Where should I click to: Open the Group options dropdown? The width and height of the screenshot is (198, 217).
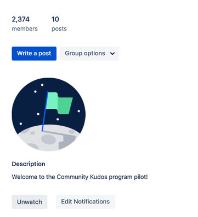pyautogui.click(x=89, y=54)
